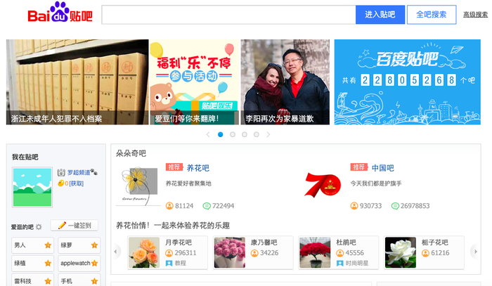Show next flower bars with right arrow
492x286 pixels.
(x=476, y=252)
